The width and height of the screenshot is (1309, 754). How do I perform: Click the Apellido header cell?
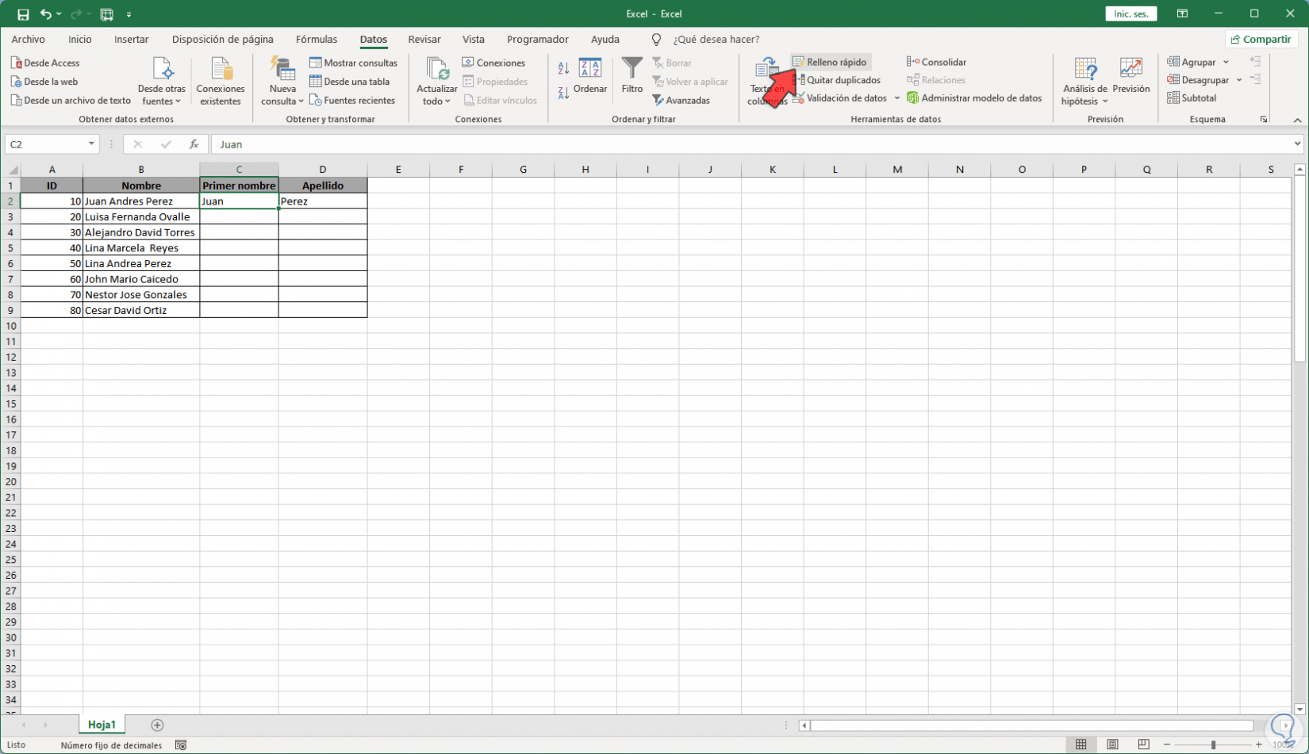323,186
